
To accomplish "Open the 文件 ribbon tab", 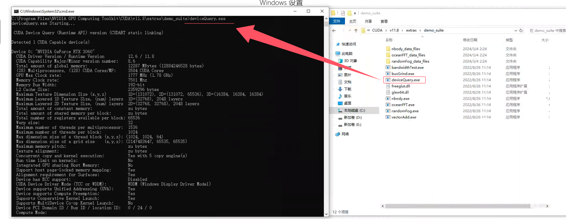I will 337,21.
